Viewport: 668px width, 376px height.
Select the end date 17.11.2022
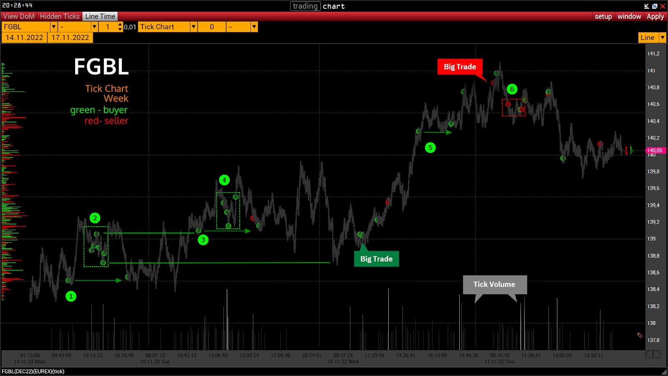coord(70,38)
